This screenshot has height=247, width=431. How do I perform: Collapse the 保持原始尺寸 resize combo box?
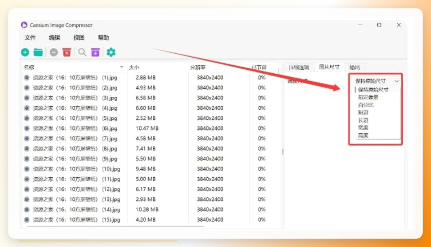[376, 81]
